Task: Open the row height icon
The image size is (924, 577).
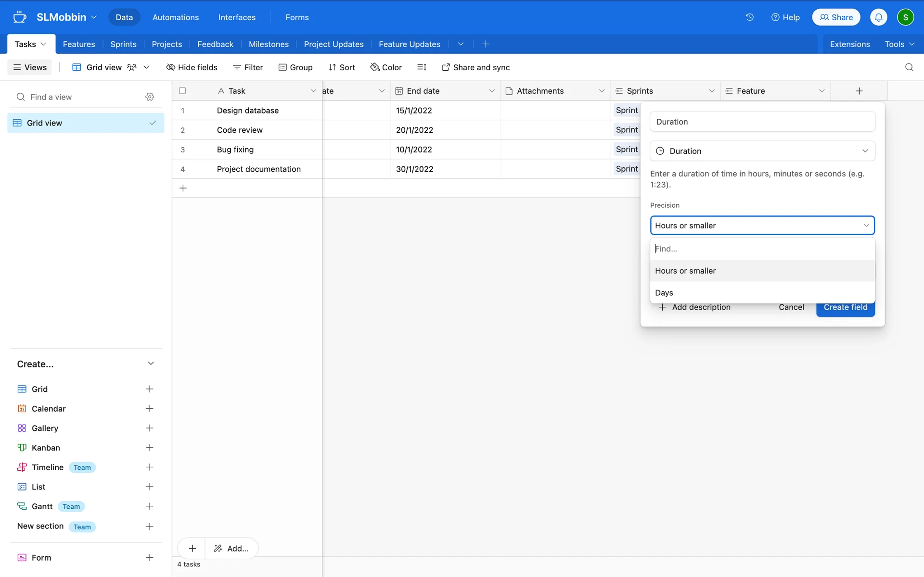Action: (422, 67)
